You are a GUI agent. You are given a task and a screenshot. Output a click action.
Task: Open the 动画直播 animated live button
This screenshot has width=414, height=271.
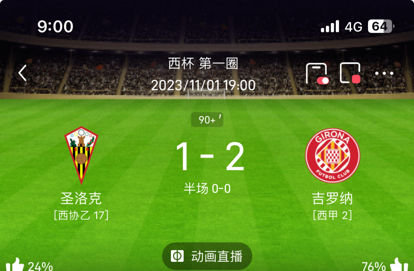tap(207, 256)
